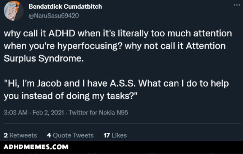Click the black footer bar beside ADHDMEMES.COM
Screen dimensions: 243x154
[160, 147]
